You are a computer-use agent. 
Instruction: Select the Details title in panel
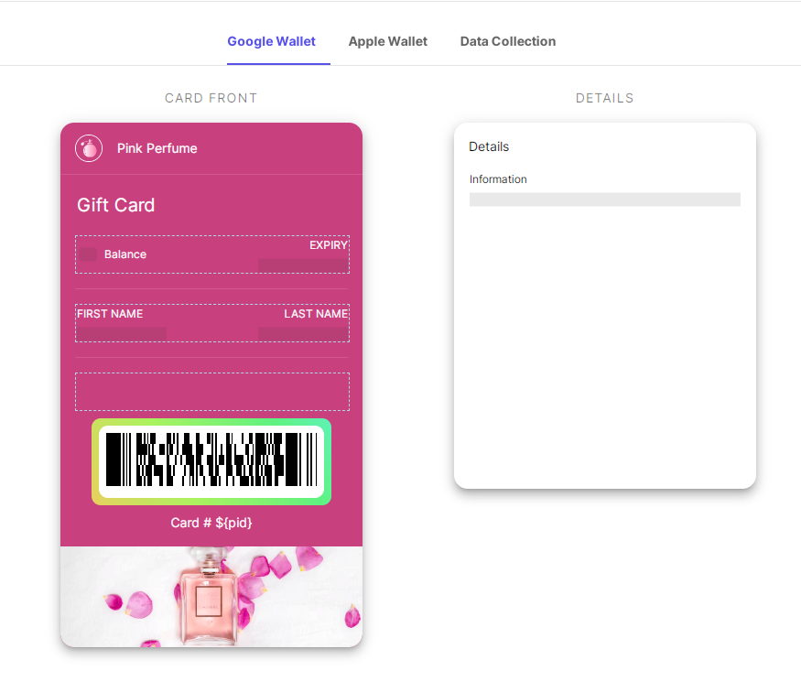click(489, 146)
